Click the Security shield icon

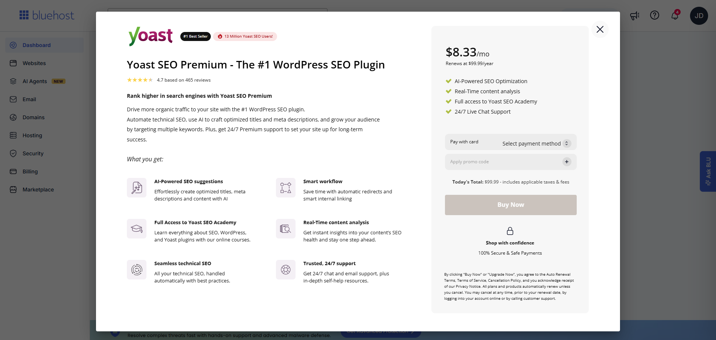13,153
